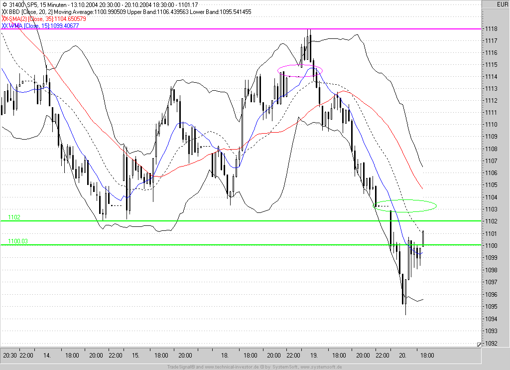
Task: Click the blue XX marker beside WMA
Action: coord(5,25)
